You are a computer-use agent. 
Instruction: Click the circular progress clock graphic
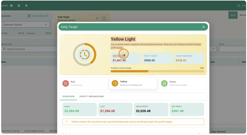(85, 55)
